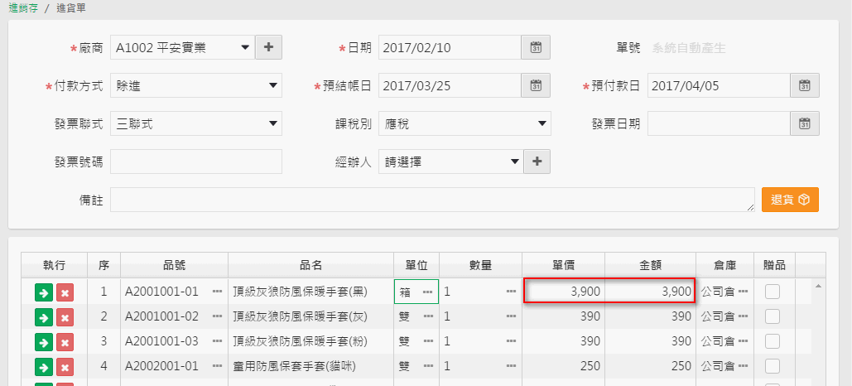Image resolution: width=852 pixels, height=386 pixels.
Task: Open the calendar for 預付款日 field
Action: (805, 85)
